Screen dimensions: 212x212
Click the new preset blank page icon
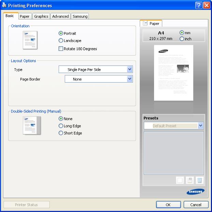180,180
